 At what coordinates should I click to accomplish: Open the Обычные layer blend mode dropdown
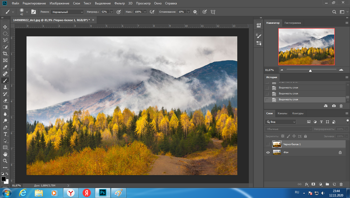click(x=288, y=129)
